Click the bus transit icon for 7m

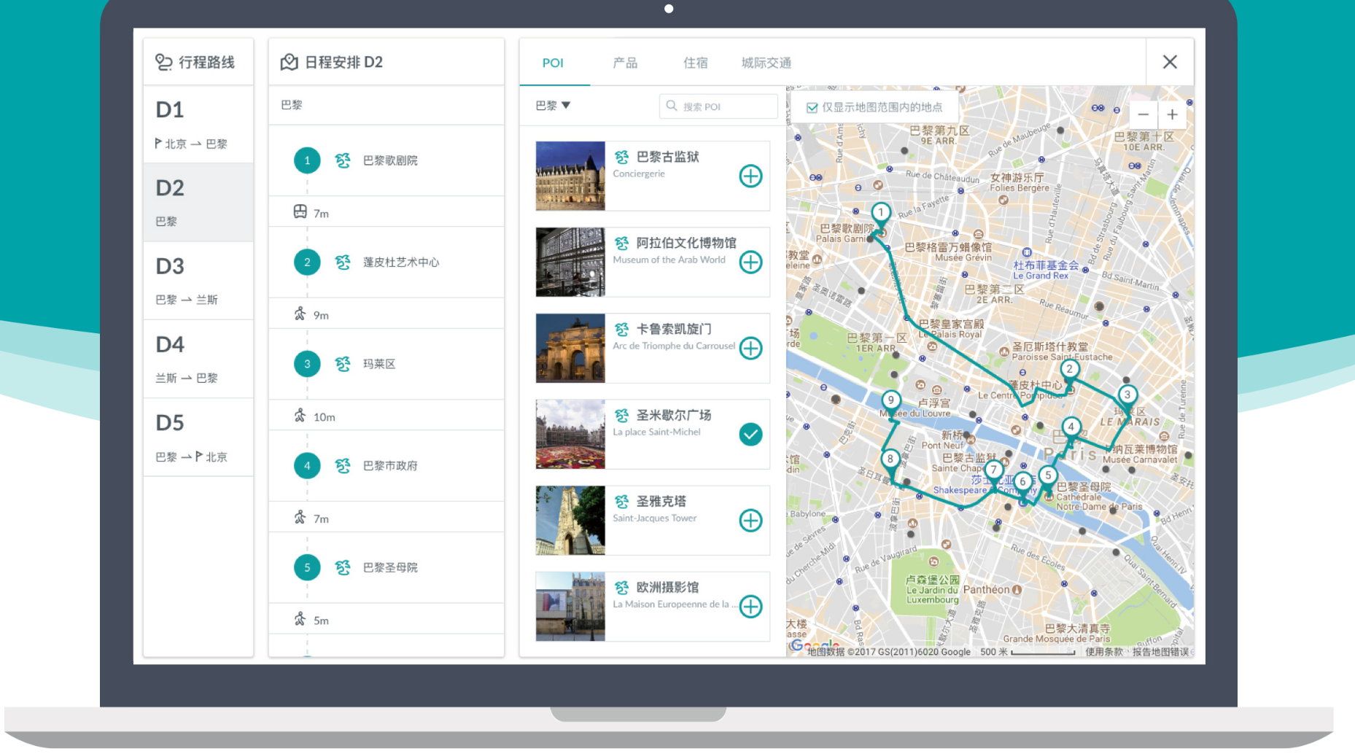click(x=300, y=211)
